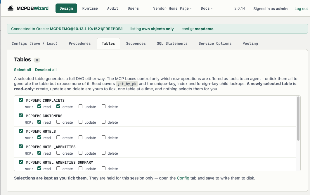Follow the Config link in the footer note

[x=183, y=178]
